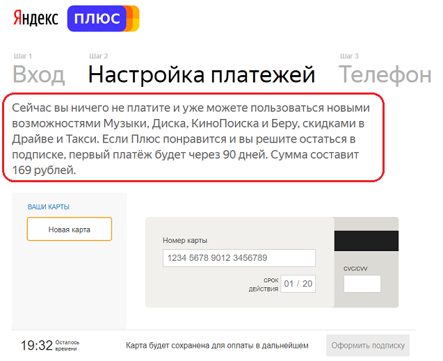Click the Номер карты label
This screenshot has width=443, height=361.
pos(185,241)
